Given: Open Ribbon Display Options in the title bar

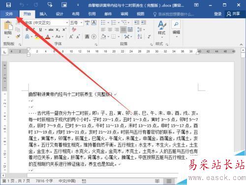Looking at the screenshot, I should [196, 5].
